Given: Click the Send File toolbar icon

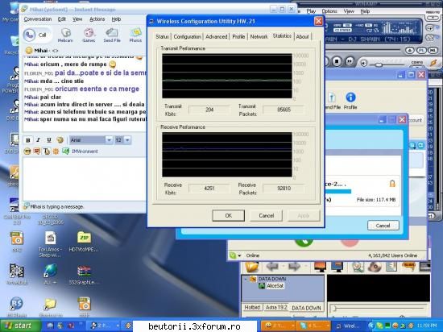Looking at the screenshot, I should [x=112, y=35].
